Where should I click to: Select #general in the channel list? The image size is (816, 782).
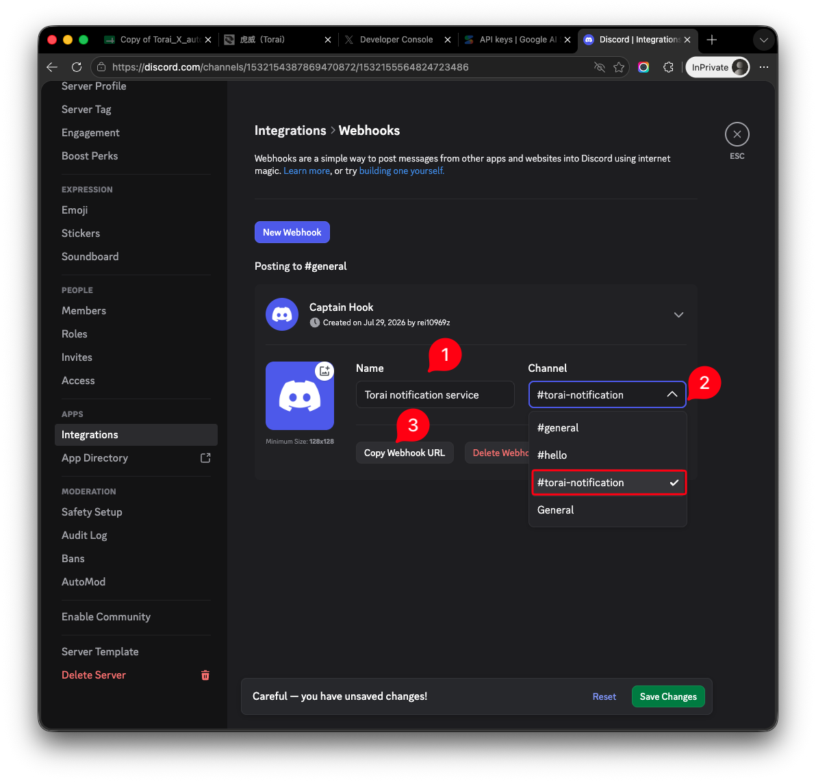point(608,427)
